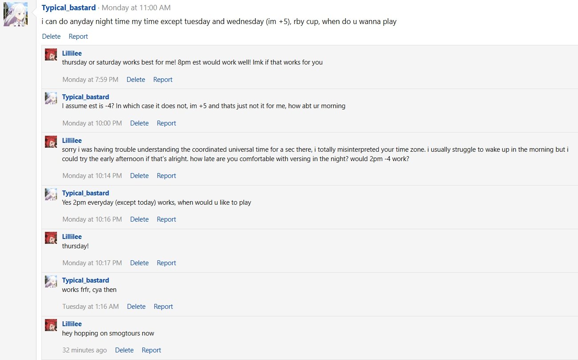Viewport: 578px width, 360px height.
Task: Click Lillilee's avatar beside the 'sorry i was having trouble' comment
Action: point(51,142)
